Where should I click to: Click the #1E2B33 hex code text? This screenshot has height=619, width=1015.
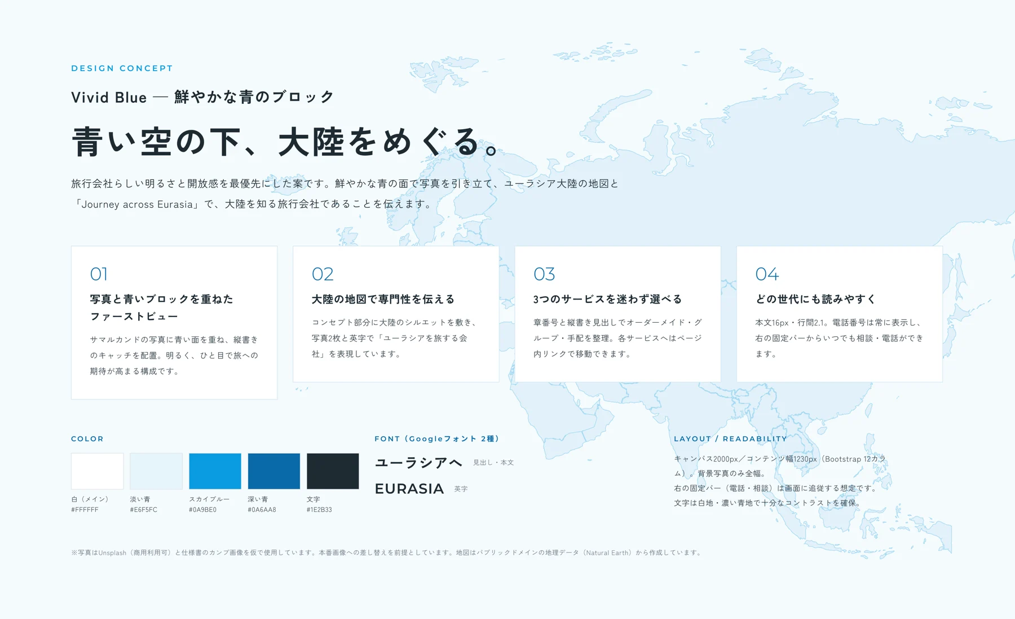(319, 510)
